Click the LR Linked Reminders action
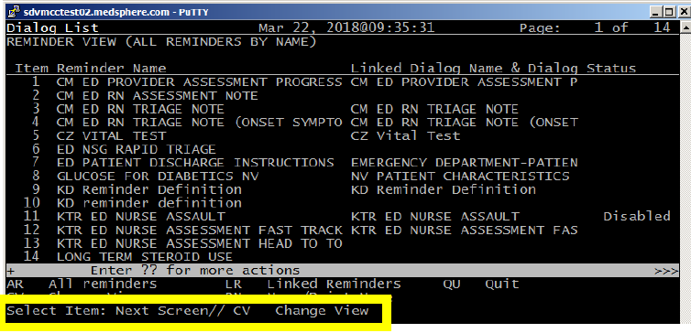Image resolution: width=691 pixels, height=333 pixels. [313, 285]
